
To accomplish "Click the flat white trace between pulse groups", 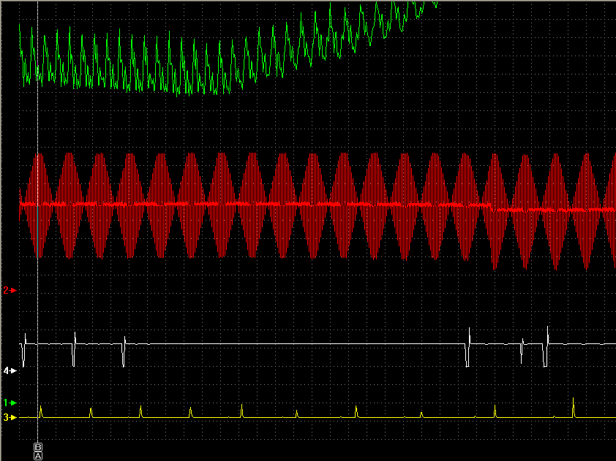I will click(x=293, y=343).
